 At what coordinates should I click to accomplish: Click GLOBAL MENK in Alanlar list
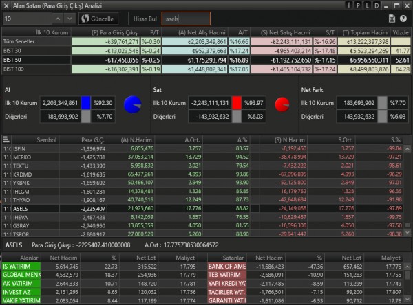coord(21,275)
